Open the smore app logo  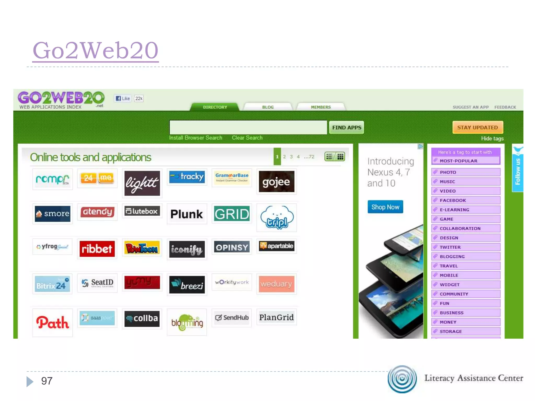[x=53, y=213]
